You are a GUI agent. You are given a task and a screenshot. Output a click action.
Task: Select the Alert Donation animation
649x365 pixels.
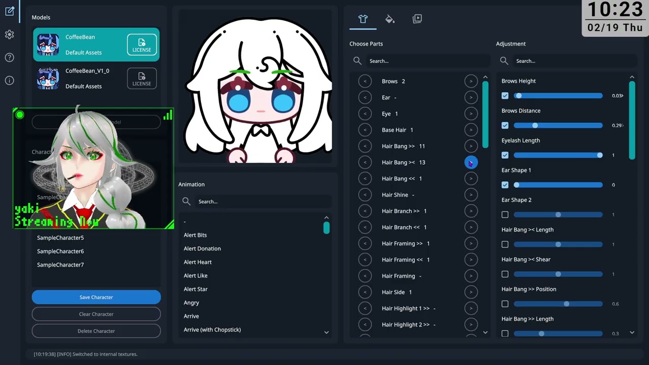[x=202, y=248]
